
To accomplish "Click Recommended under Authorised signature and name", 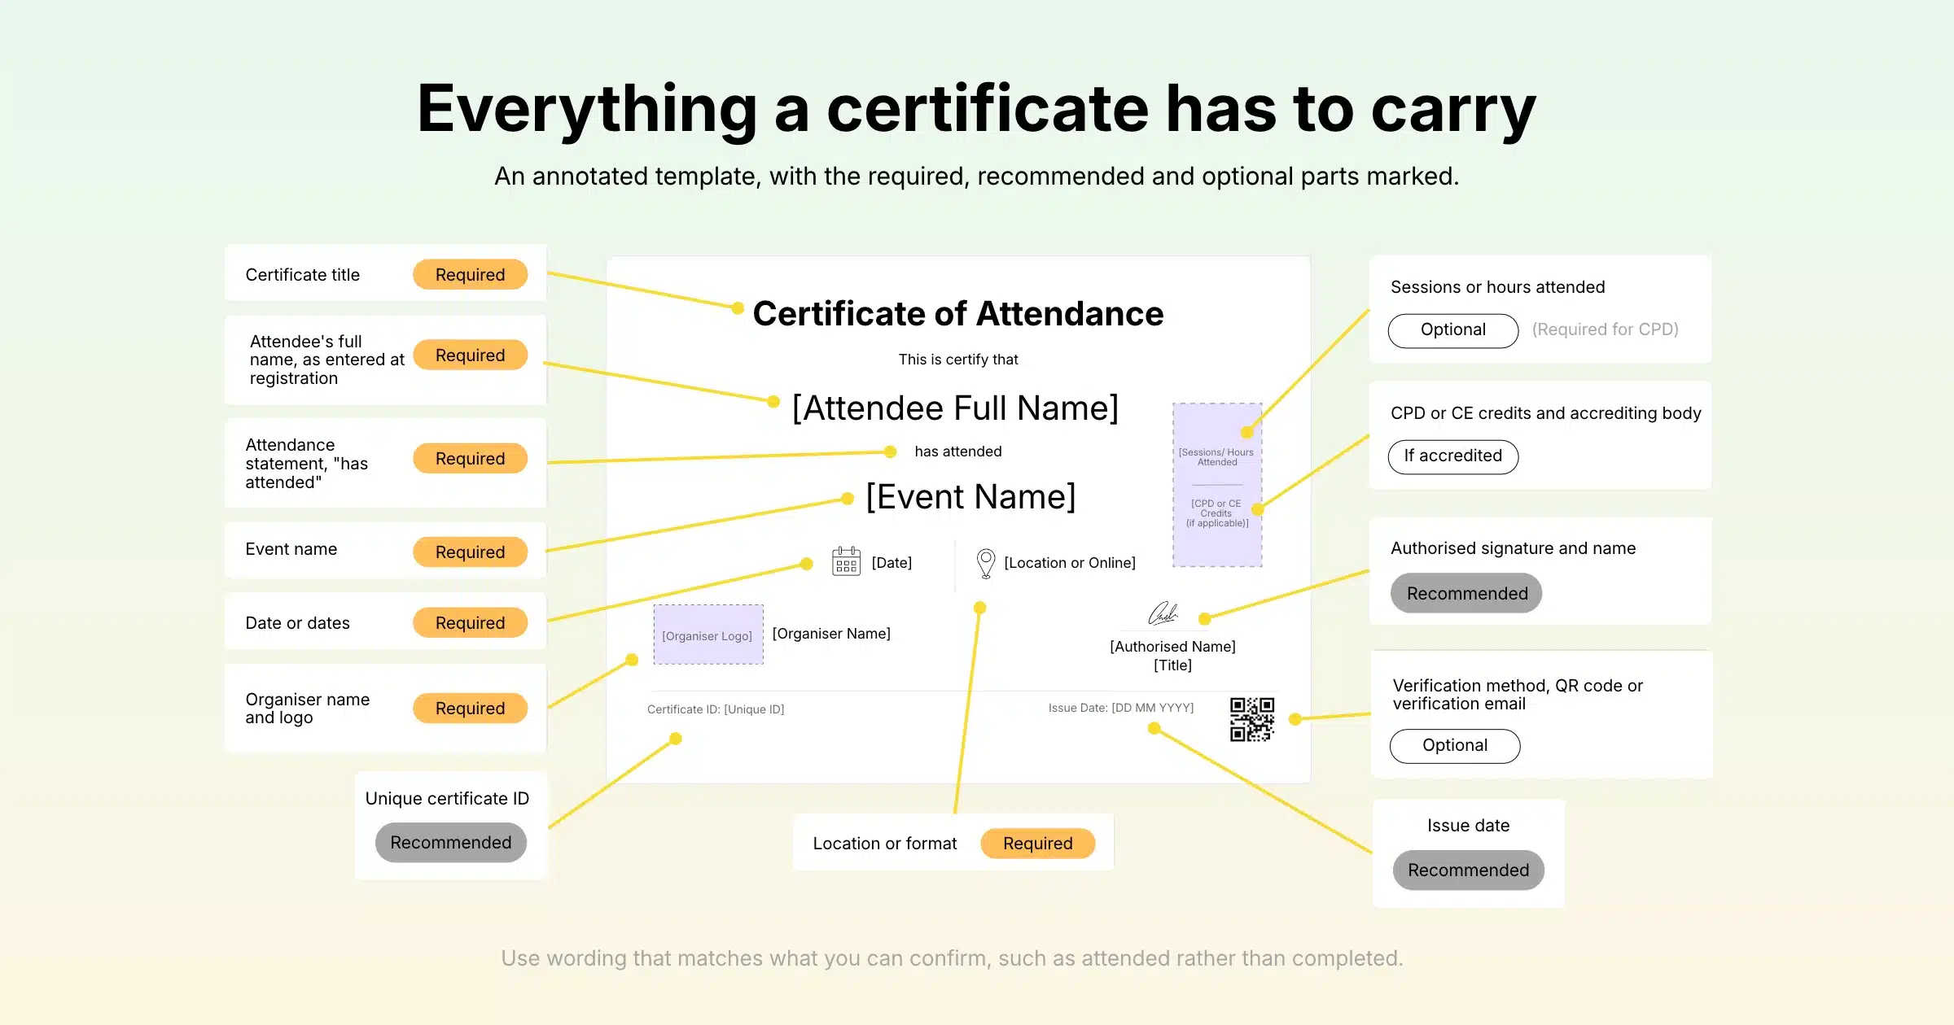I will coord(1466,594).
